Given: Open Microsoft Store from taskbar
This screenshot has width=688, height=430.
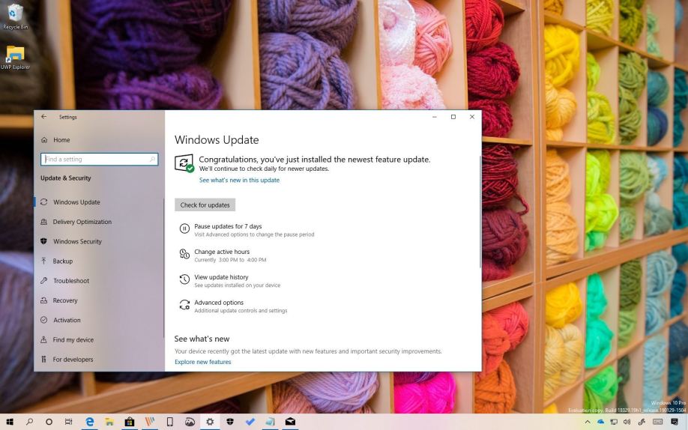Looking at the screenshot, I should 130,422.
